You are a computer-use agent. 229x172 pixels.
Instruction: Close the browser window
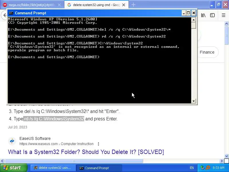pyautogui.click(x=226, y=5)
